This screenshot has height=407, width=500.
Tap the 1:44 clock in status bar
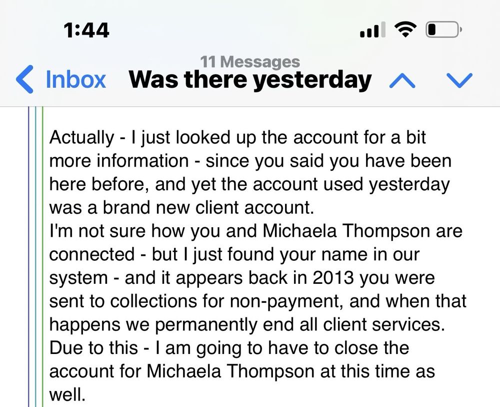click(x=86, y=31)
